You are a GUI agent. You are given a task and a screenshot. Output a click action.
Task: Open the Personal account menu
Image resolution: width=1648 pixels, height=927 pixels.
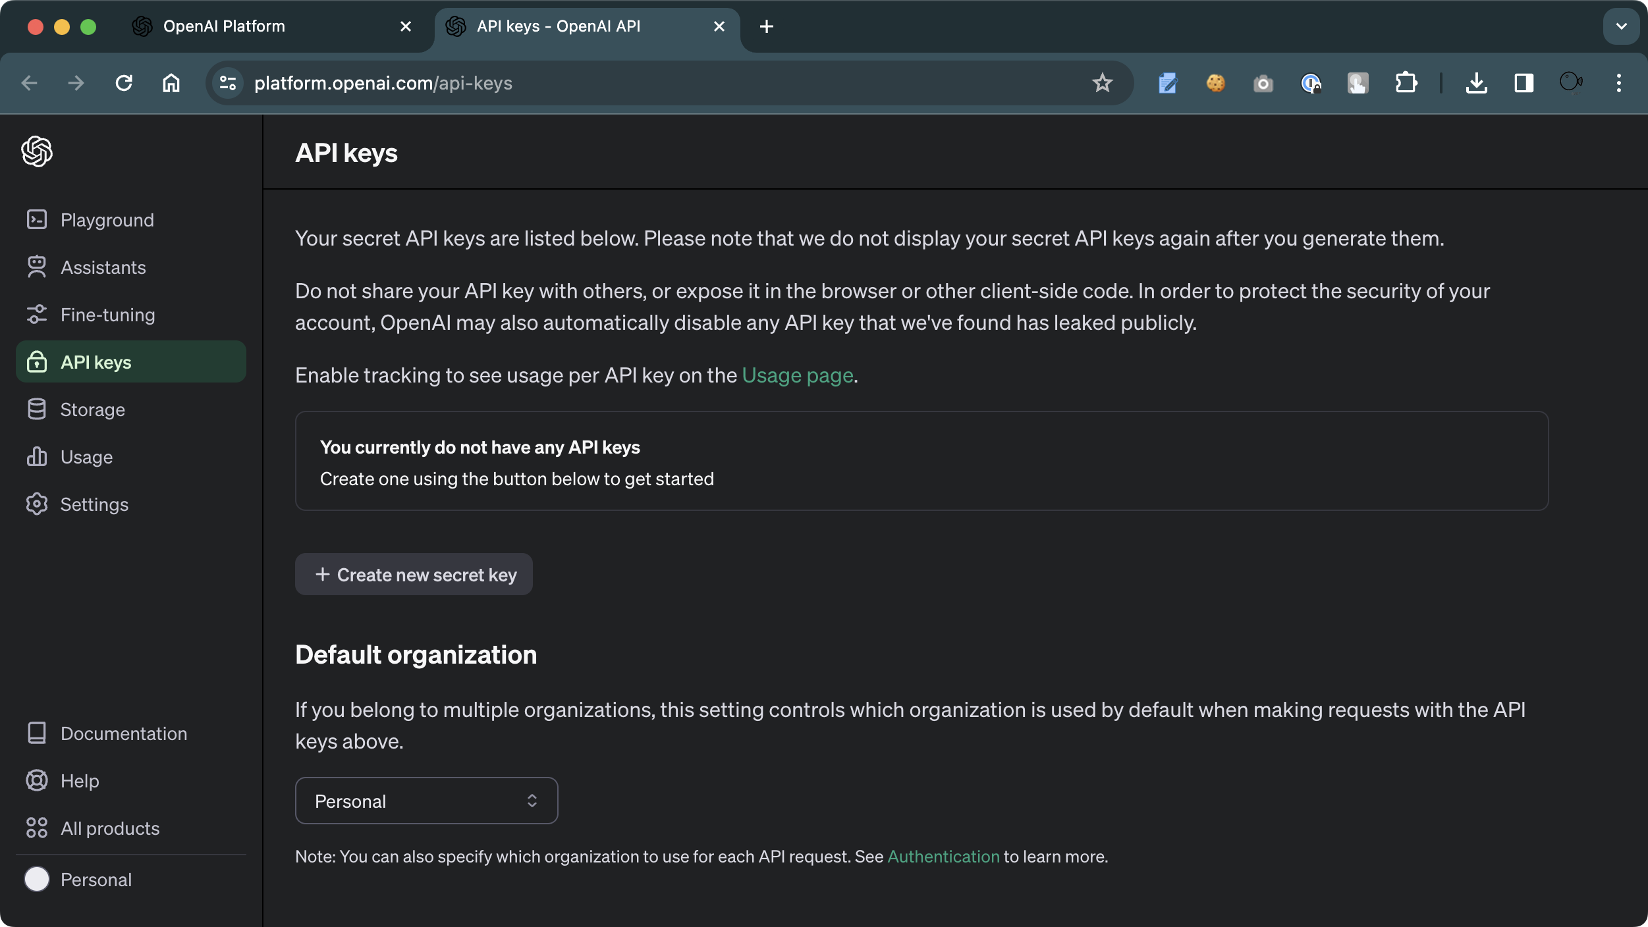click(96, 880)
